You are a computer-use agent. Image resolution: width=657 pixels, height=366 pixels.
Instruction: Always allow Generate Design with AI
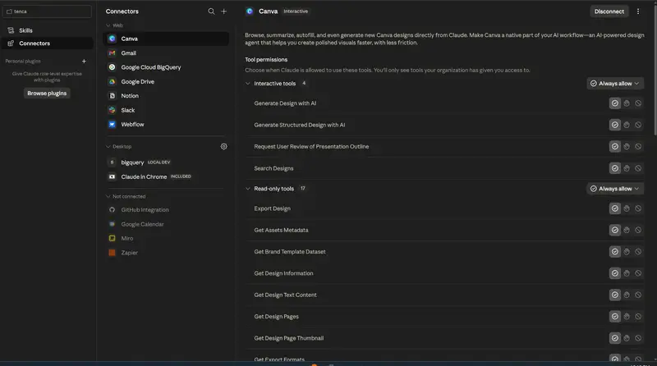click(614, 103)
